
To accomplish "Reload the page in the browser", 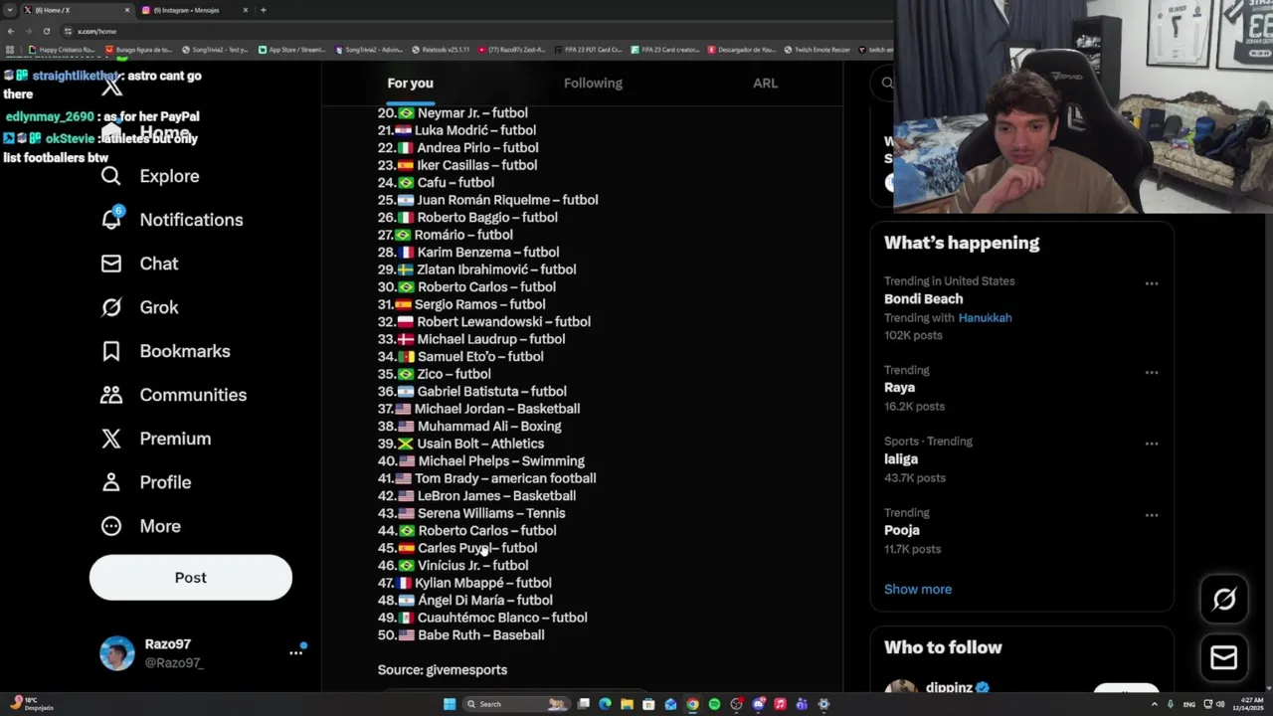I will [x=46, y=31].
